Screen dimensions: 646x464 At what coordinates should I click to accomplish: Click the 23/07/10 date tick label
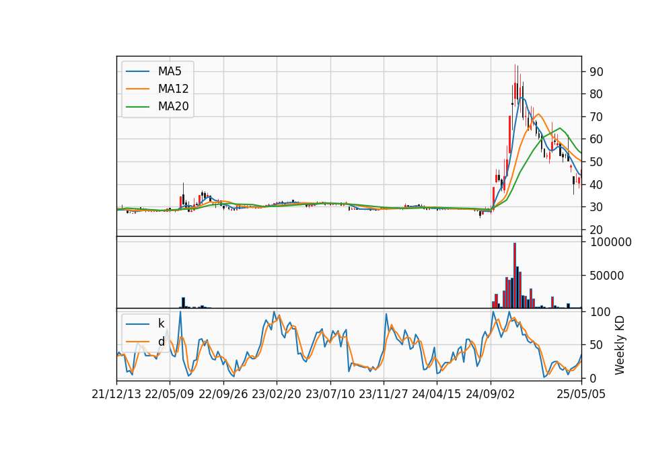(330, 394)
